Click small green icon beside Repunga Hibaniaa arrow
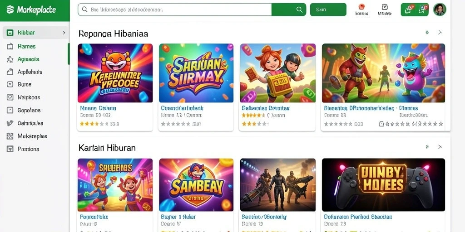The image size is (465, 232). 427,32
